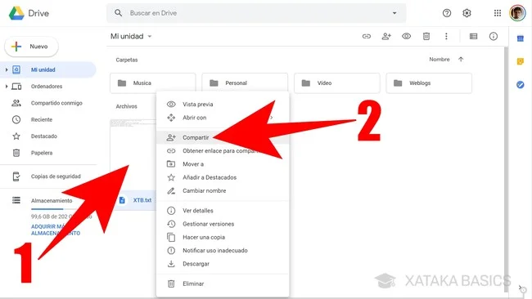Viewport: 532px width, 299px height.
Task: Choose Descargar in context menu
Action: click(223, 264)
